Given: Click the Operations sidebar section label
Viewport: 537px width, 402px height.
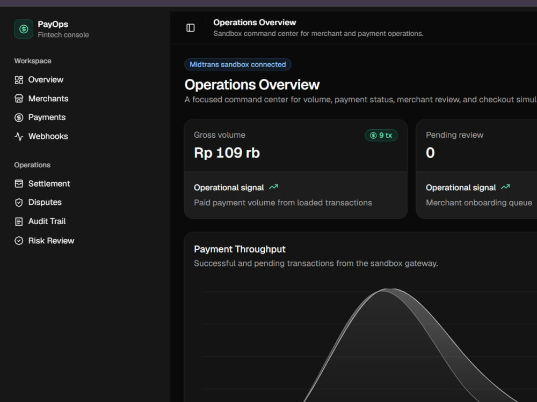Looking at the screenshot, I should pyautogui.click(x=32, y=165).
